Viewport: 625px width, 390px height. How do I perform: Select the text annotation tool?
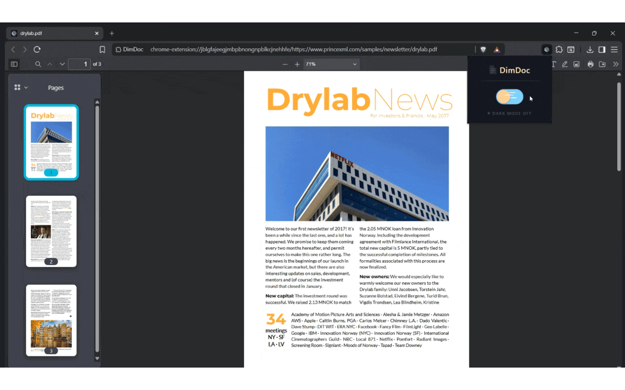(554, 64)
